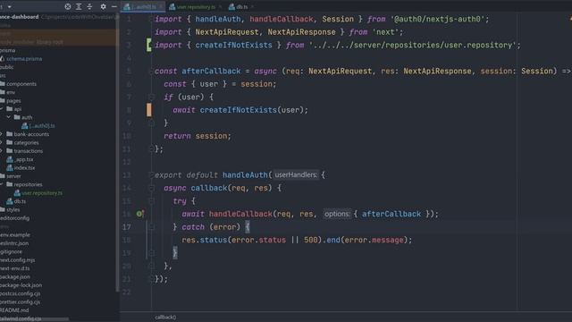Image resolution: width=572 pixels, height=322 pixels.
Task: Select postcss.config.cjs file
Action: point(20,293)
